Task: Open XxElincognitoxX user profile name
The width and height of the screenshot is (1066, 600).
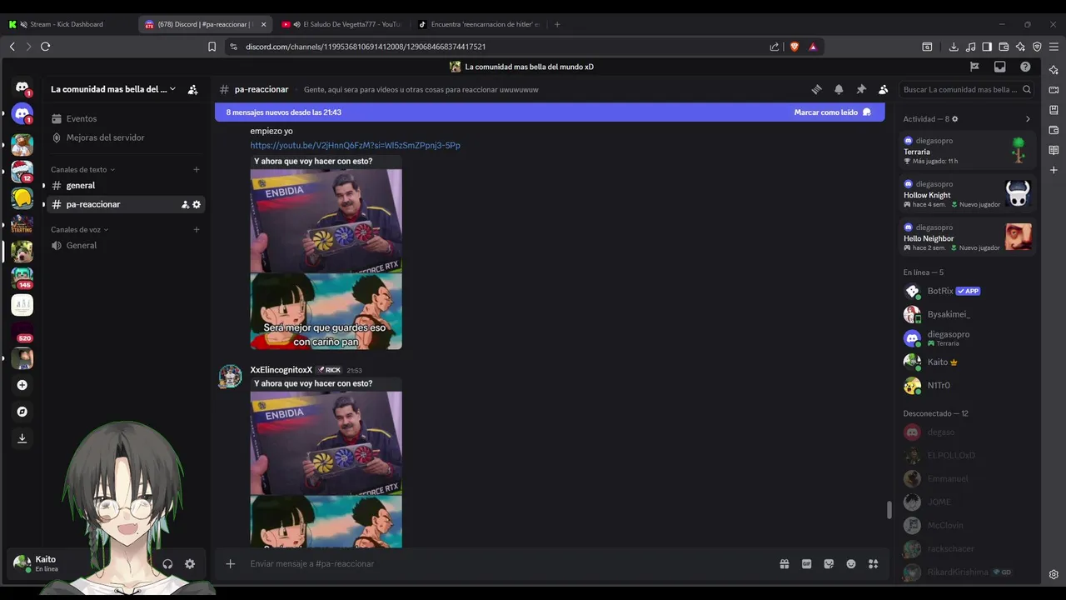Action: (281, 370)
